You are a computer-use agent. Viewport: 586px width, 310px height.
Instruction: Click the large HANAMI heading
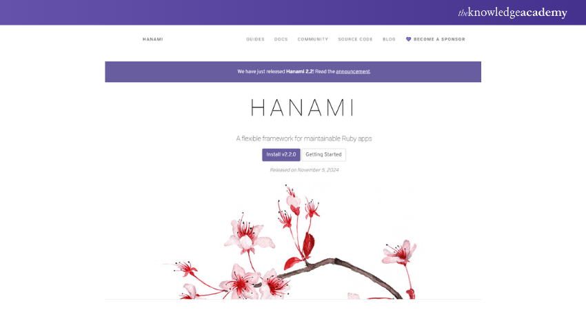[302, 107]
